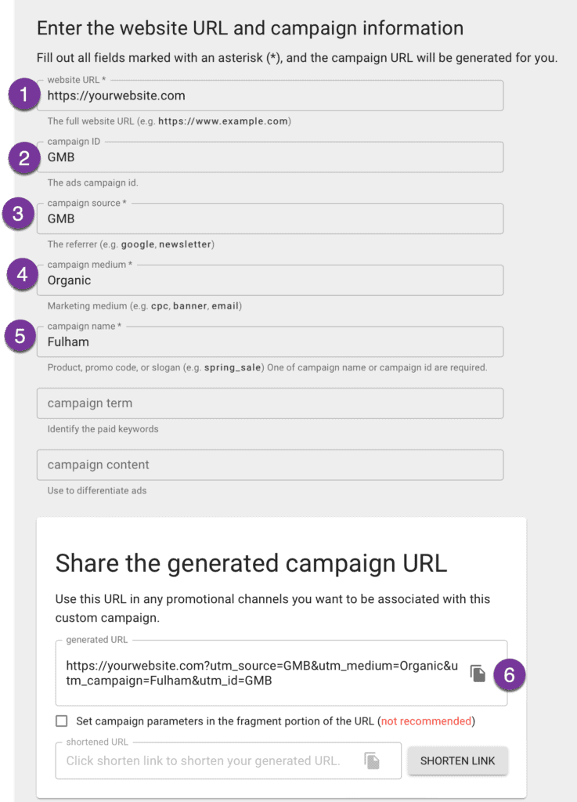Select the purple step 5 badge

pos(20,337)
